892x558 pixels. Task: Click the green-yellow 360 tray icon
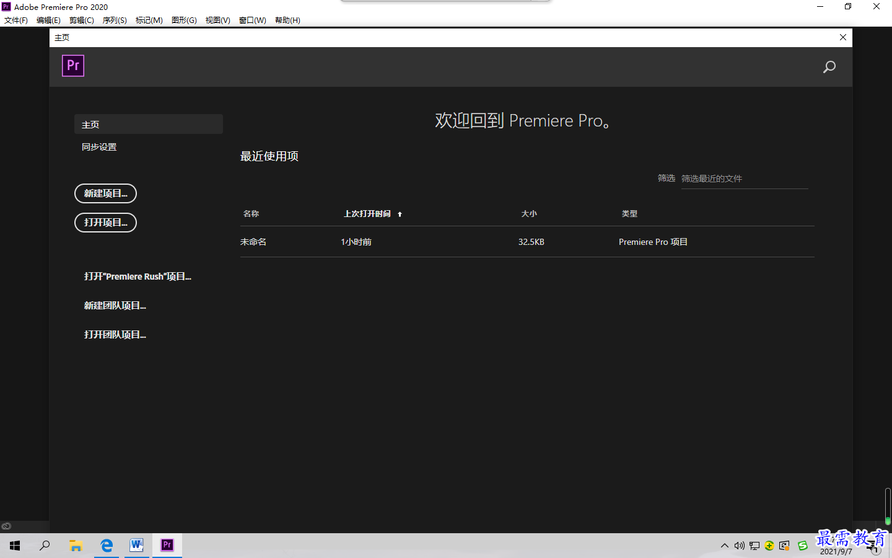(x=769, y=546)
